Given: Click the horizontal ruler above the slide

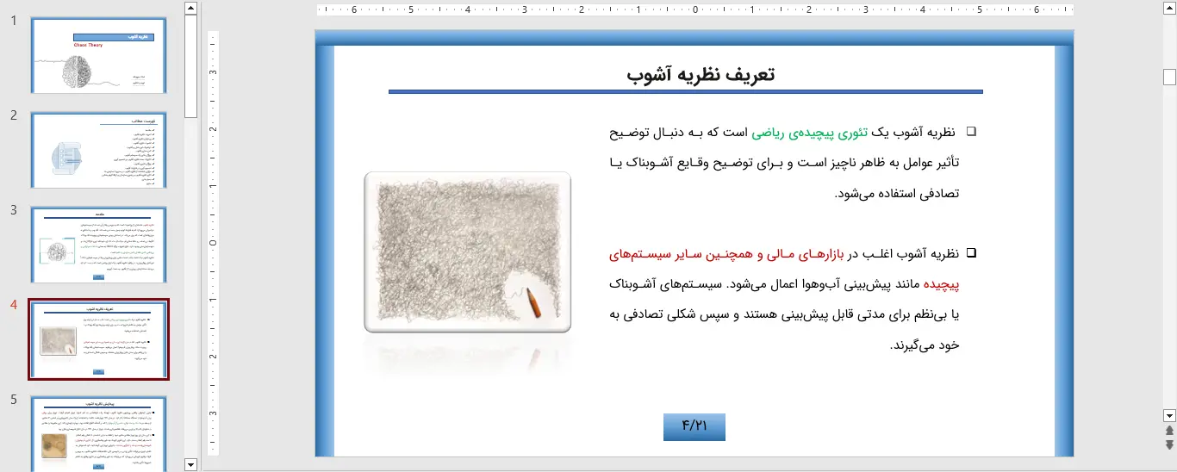Looking at the screenshot, I should [695, 10].
